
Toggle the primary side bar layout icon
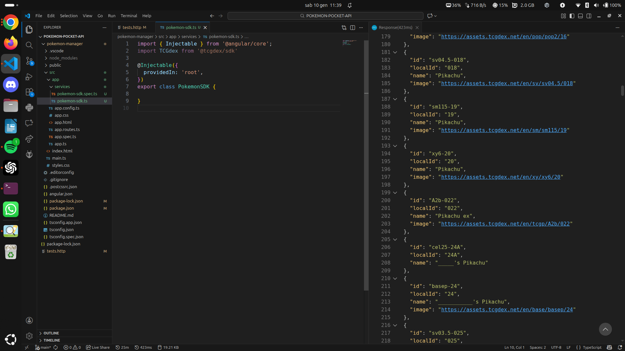[x=572, y=16]
